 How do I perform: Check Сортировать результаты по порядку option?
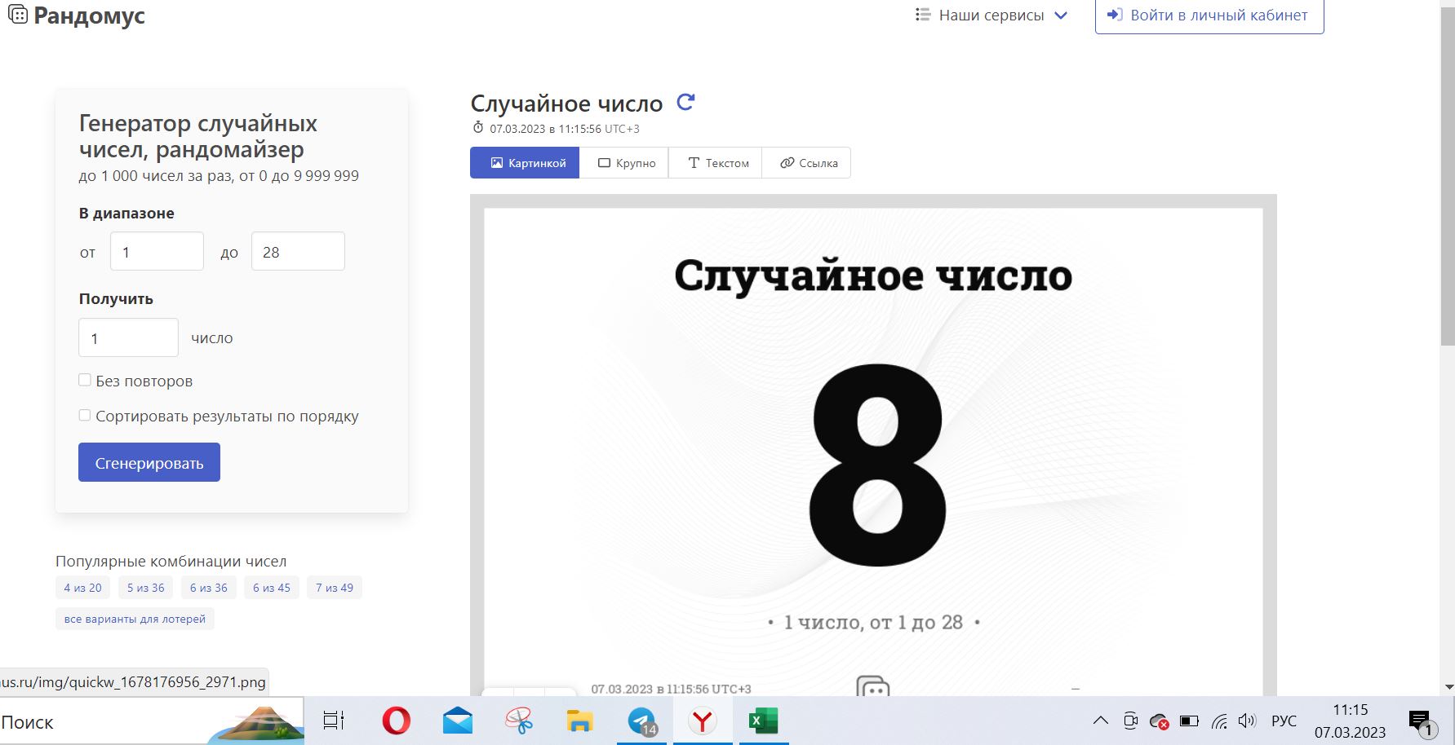[x=85, y=415]
